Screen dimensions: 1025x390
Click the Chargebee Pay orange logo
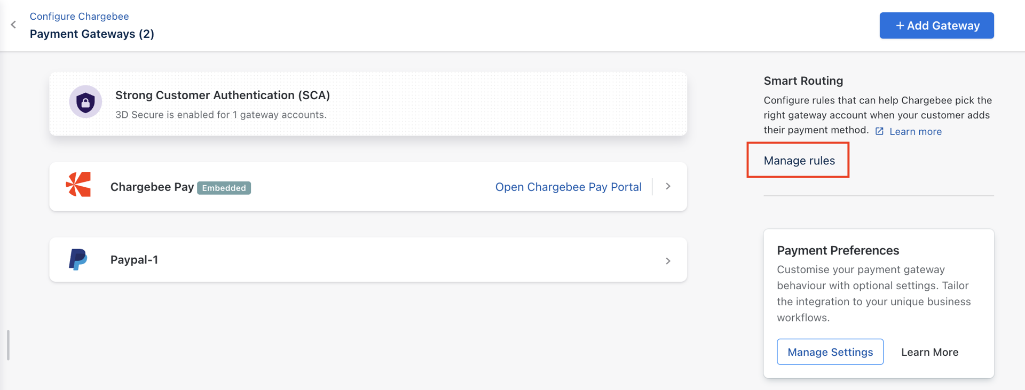(x=78, y=185)
